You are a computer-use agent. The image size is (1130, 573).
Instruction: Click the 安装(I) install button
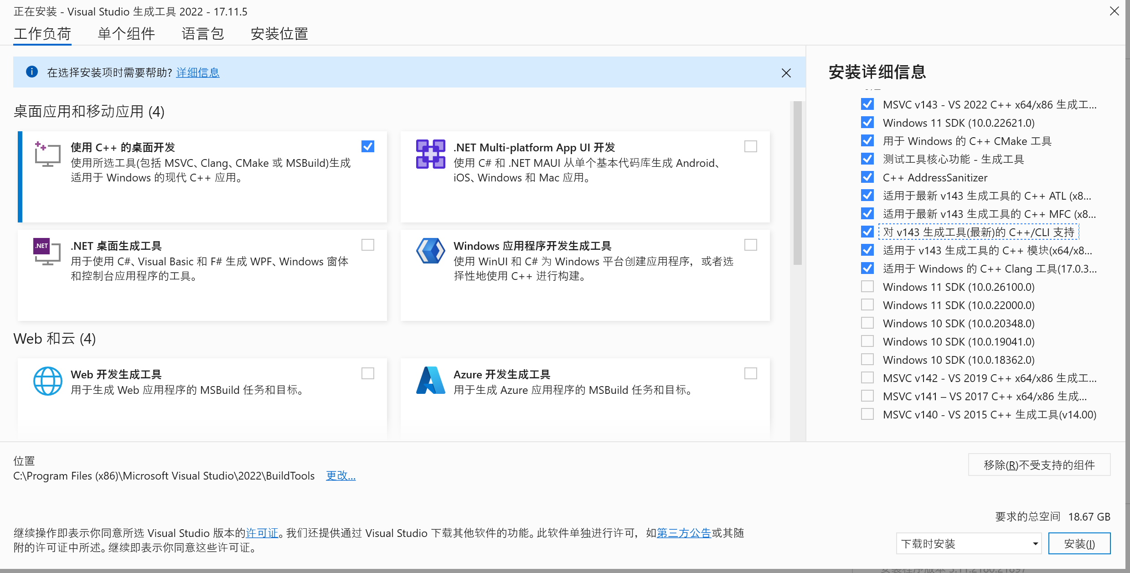pos(1079,543)
